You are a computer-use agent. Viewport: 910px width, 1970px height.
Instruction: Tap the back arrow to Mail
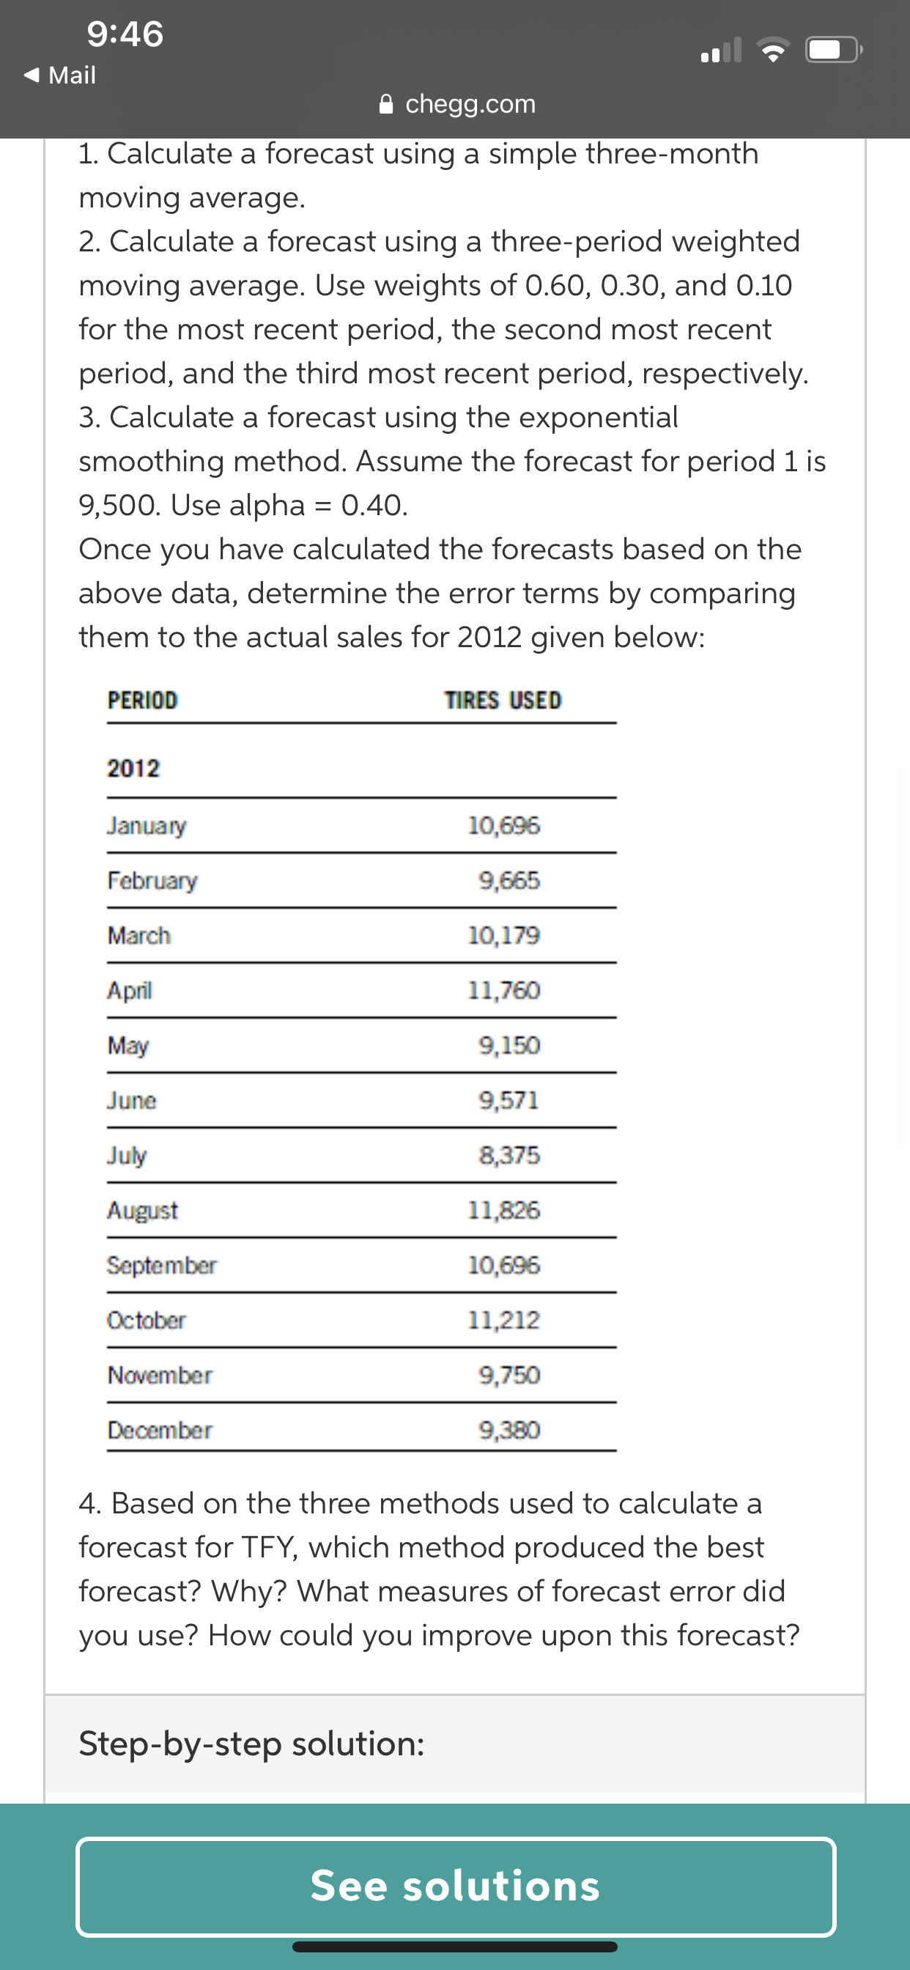32,75
